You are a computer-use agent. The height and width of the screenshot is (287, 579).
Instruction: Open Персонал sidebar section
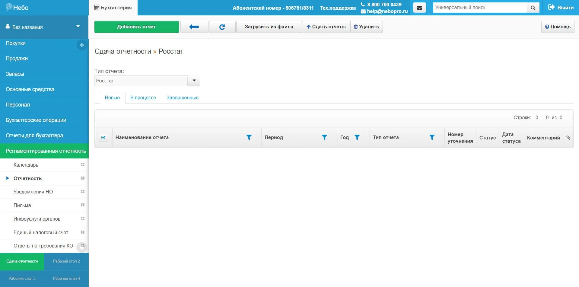[18, 105]
